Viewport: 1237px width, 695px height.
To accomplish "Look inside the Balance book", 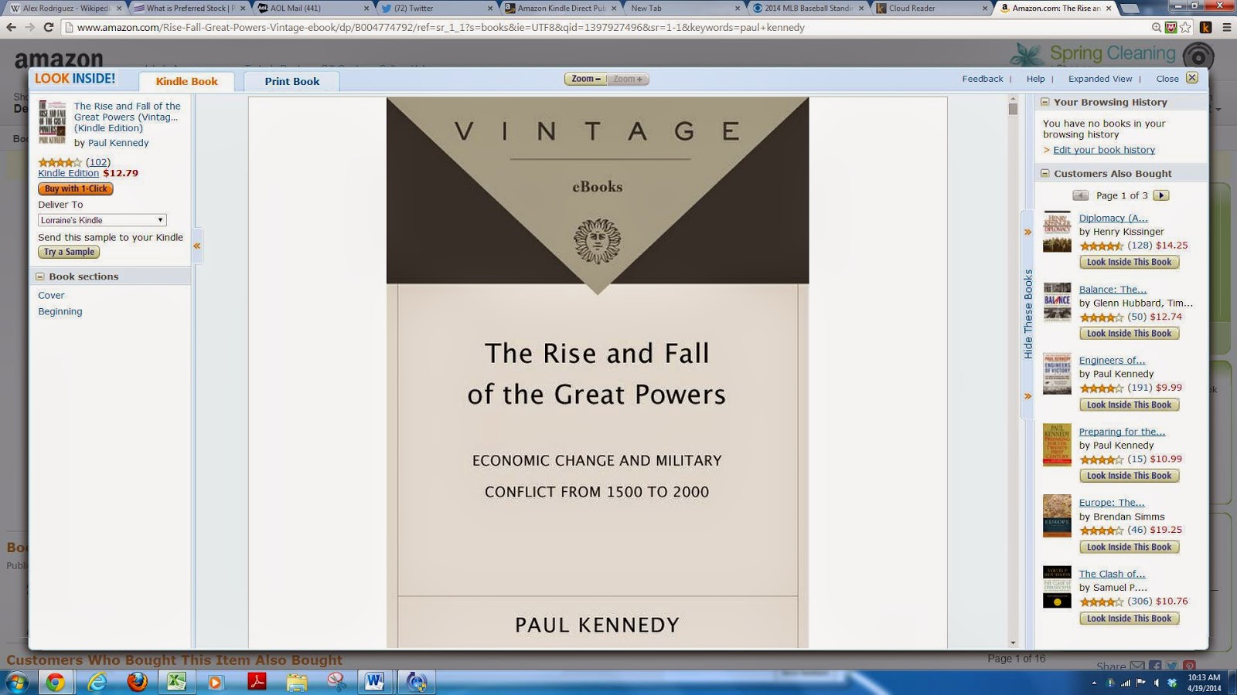I will click(x=1129, y=334).
